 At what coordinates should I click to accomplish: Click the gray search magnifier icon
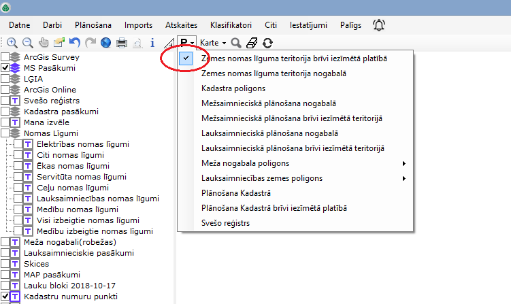pyautogui.click(x=236, y=43)
